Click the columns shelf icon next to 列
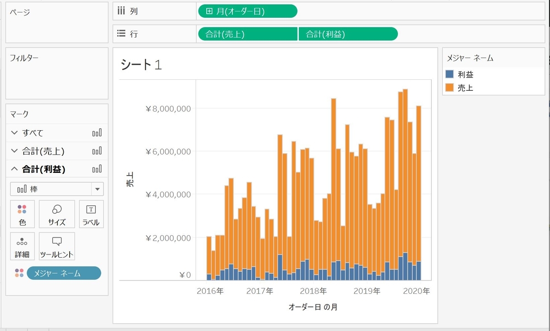Screen dimensions: 550x331 tap(121, 11)
